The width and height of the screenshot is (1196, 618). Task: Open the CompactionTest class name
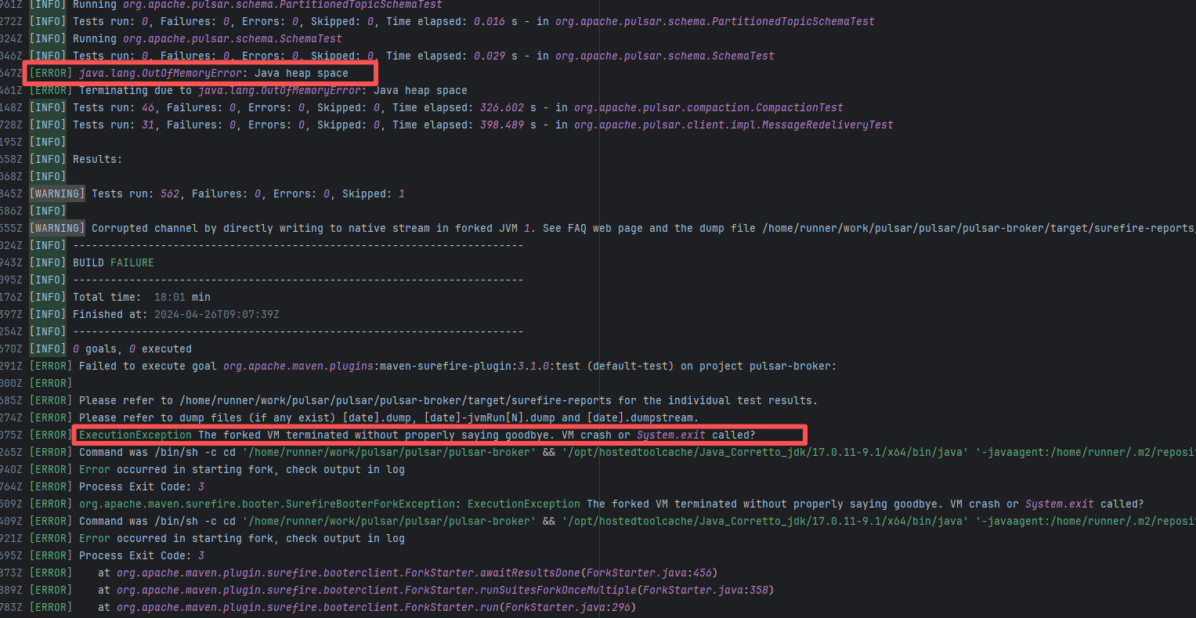[x=708, y=107]
